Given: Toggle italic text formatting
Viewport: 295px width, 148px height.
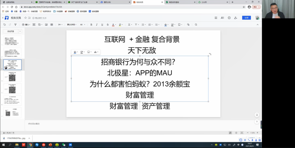Looking at the screenshot, I should (x=96, y=25).
